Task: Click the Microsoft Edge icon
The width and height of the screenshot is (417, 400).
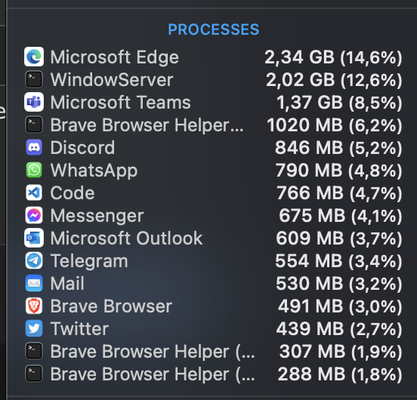Action: tap(34, 57)
